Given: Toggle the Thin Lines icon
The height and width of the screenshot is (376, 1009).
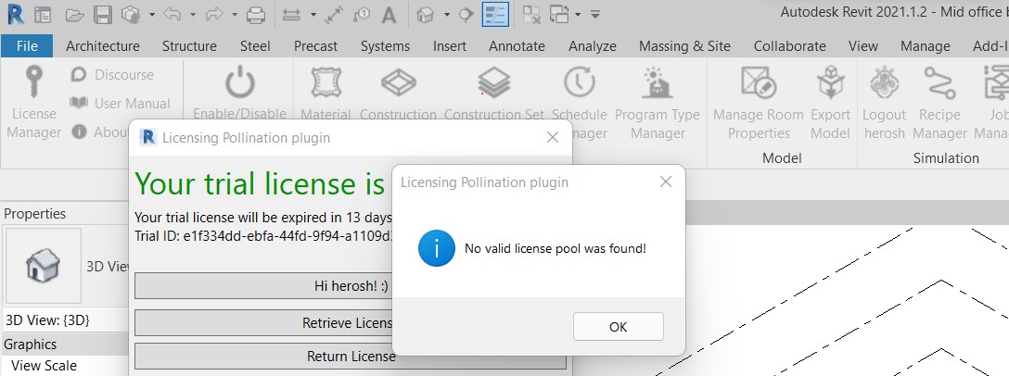Looking at the screenshot, I should (x=495, y=15).
